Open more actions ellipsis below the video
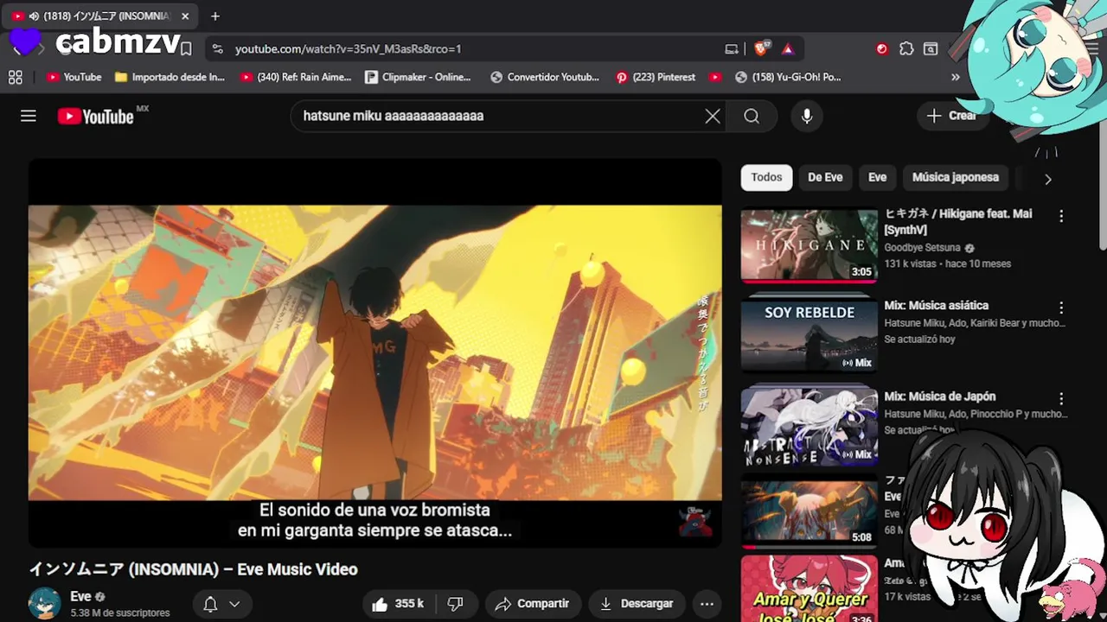Screen dimensions: 1107x622 coord(707,604)
